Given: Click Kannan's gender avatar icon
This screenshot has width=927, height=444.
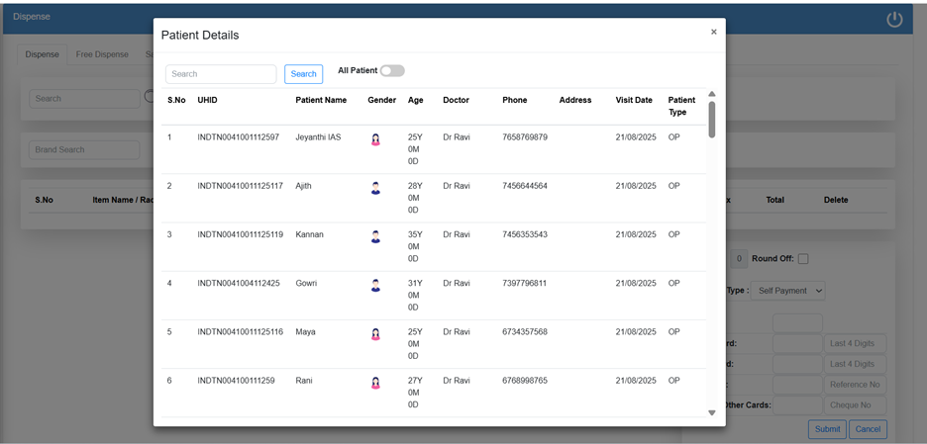Looking at the screenshot, I should click(x=375, y=236).
